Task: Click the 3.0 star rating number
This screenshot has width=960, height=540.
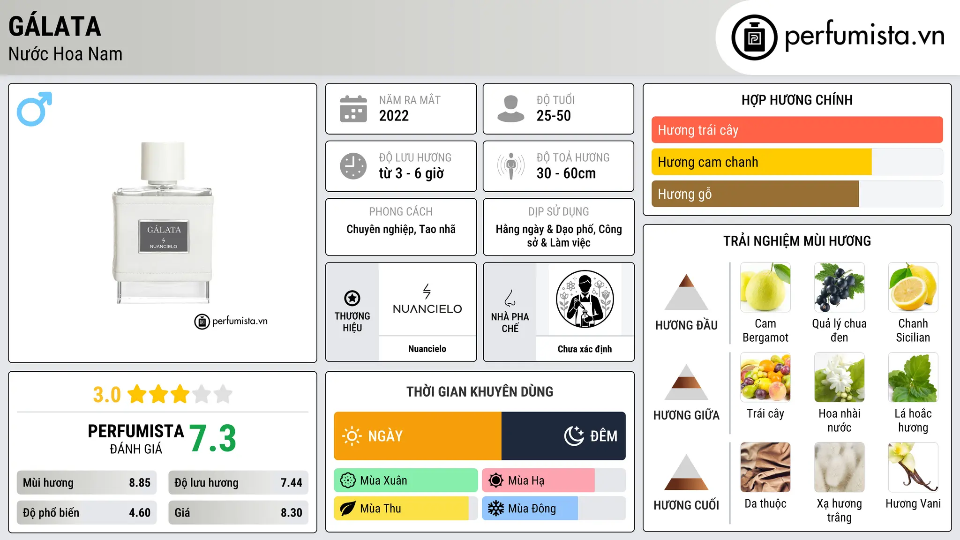Action: coord(107,395)
